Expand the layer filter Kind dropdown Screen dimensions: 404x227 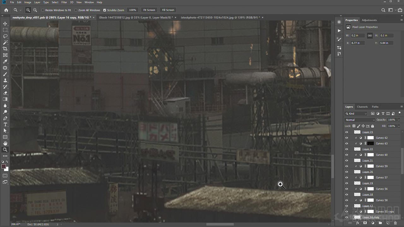click(356, 113)
